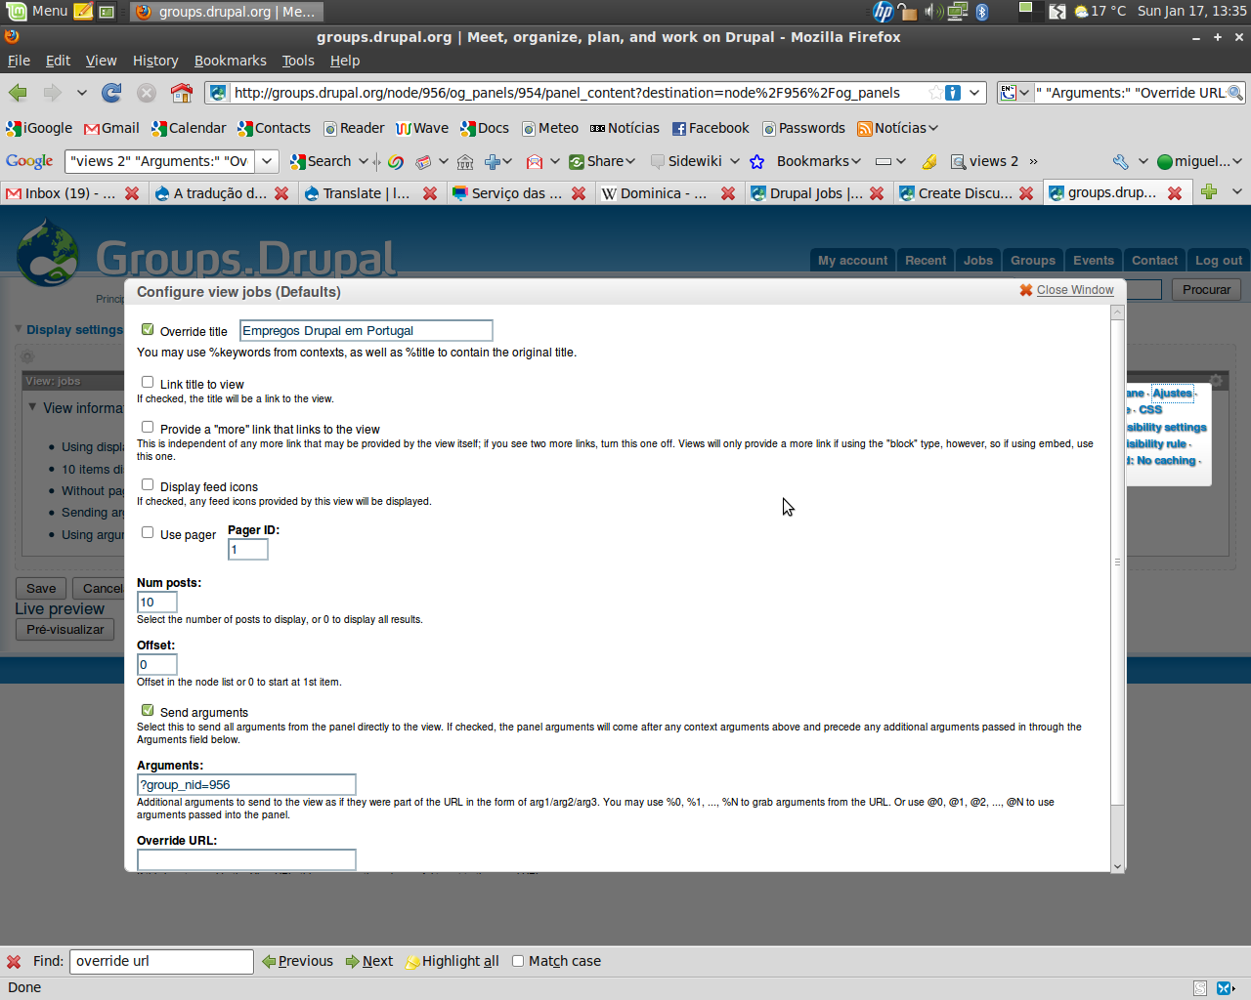Click the Home icon in navigation bar
Screen dimensions: 1251x1000
click(x=182, y=93)
